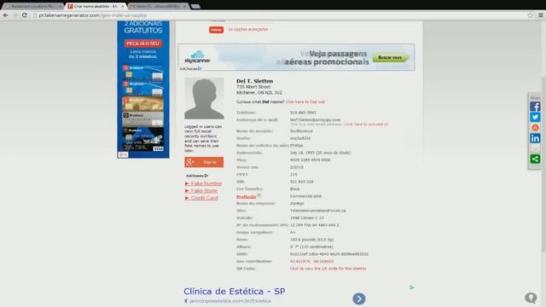Click the external link icon beside Profissão
The width and height of the screenshot is (546, 307).
coord(258,195)
